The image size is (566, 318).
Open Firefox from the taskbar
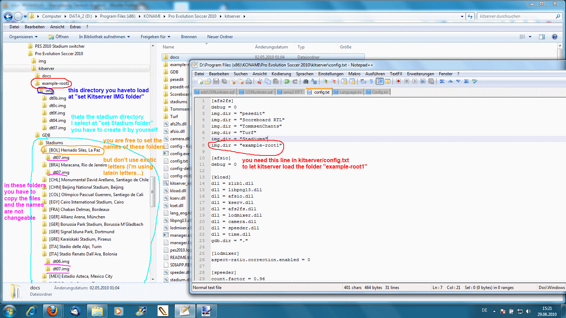[x=52, y=311]
